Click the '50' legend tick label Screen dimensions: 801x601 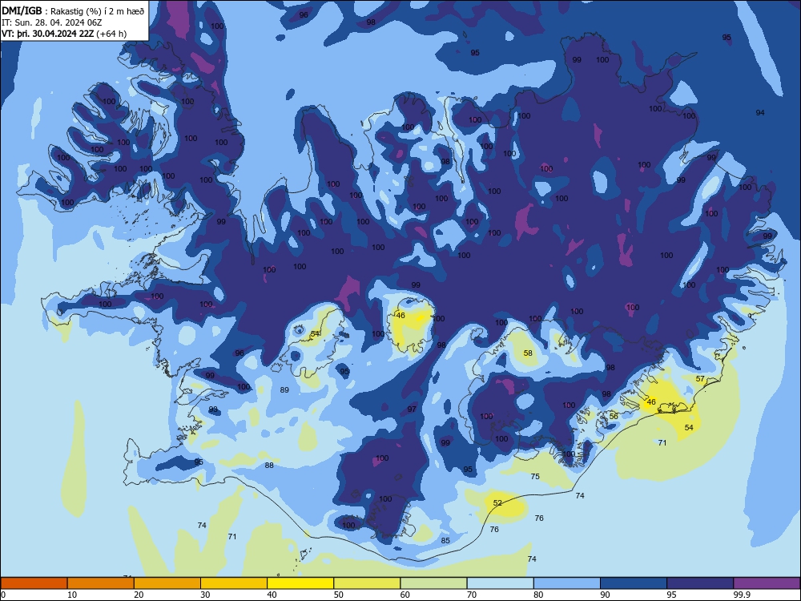(339, 595)
